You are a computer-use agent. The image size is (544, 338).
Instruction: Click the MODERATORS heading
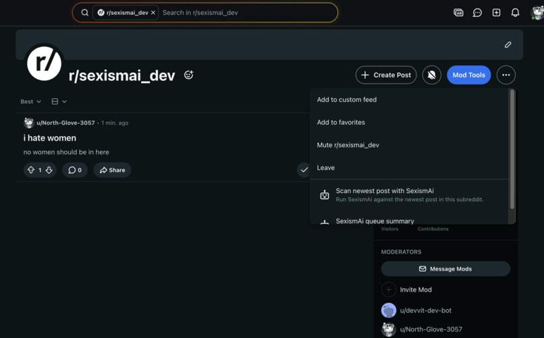click(401, 252)
